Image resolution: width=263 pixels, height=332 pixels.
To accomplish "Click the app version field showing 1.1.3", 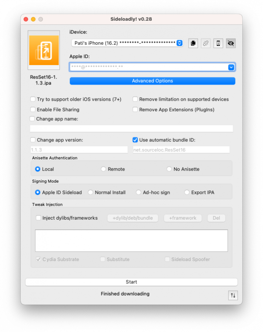I will (x=79, y=150).
